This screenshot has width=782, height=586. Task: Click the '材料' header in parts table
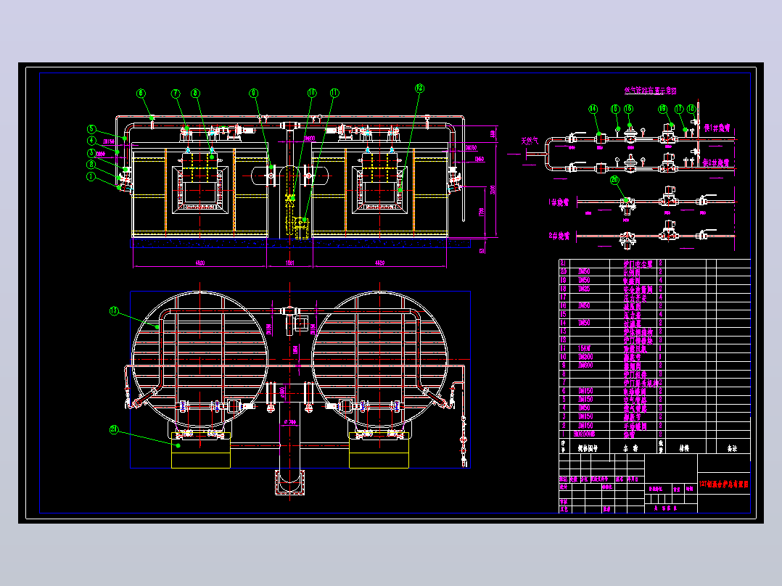point(684,448)
